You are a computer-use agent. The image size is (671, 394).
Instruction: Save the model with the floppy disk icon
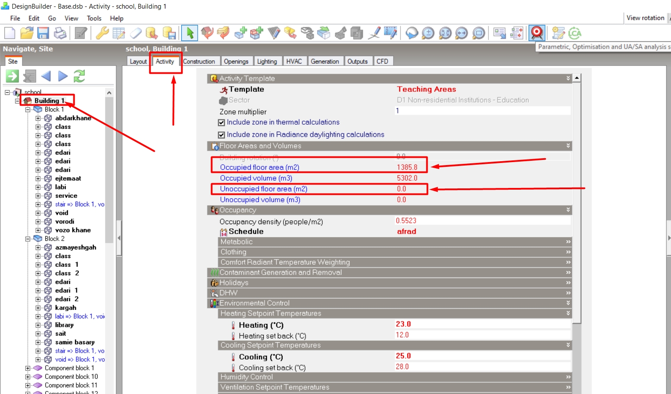pos(43,33)
